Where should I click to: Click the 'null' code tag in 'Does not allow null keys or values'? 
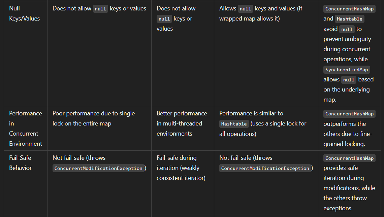pyautogui.click(x=100, y=9)
